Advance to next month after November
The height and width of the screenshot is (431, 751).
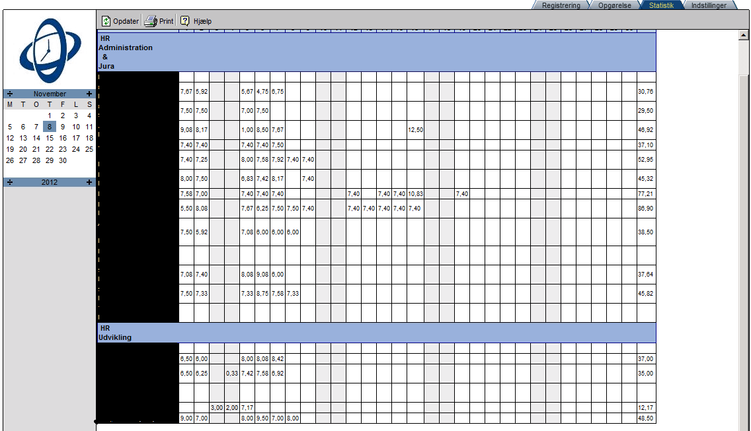coord(89,94)
